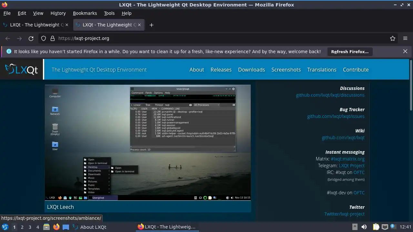Open the tracking protection shield panel

pyautogui.click(x=44, y=38)
